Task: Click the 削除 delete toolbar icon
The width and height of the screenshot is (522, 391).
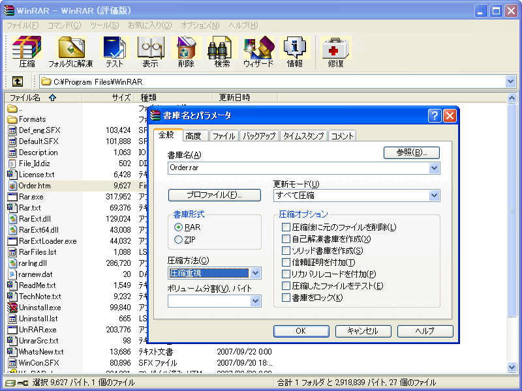Action: coord(186,52)
